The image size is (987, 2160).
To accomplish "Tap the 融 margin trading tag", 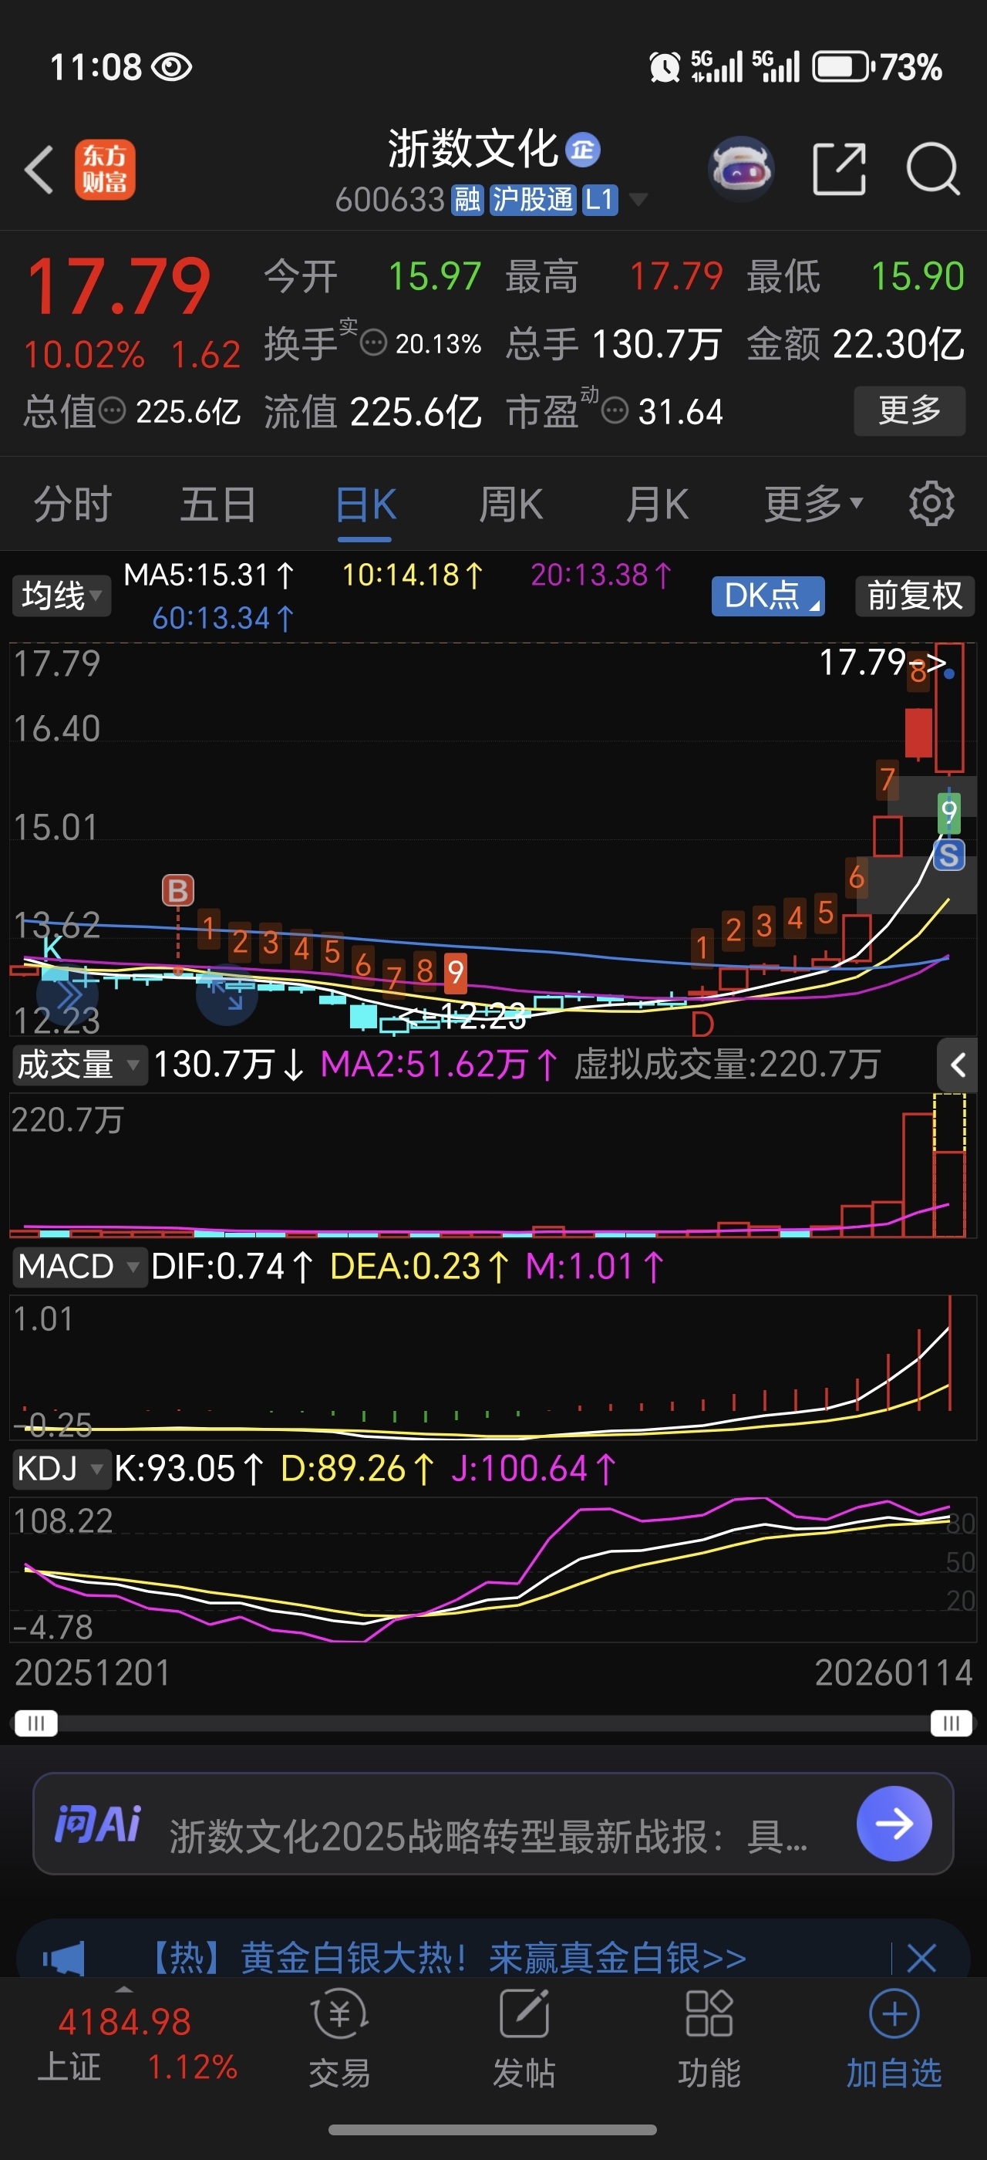I will [467, 201].
